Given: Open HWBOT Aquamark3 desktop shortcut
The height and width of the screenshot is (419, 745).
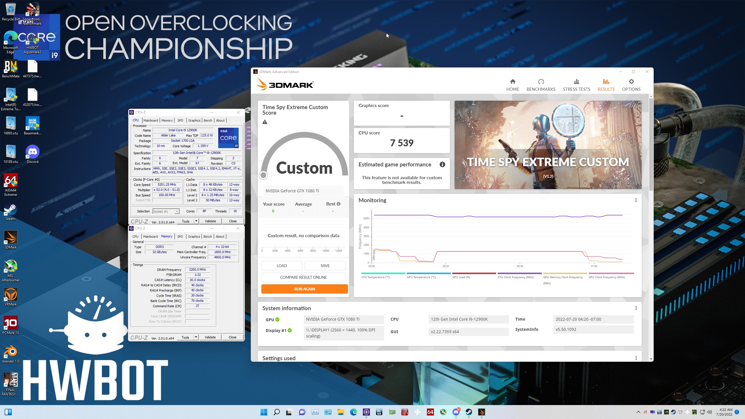Looking at the screenshot, I should pos(33,43).
